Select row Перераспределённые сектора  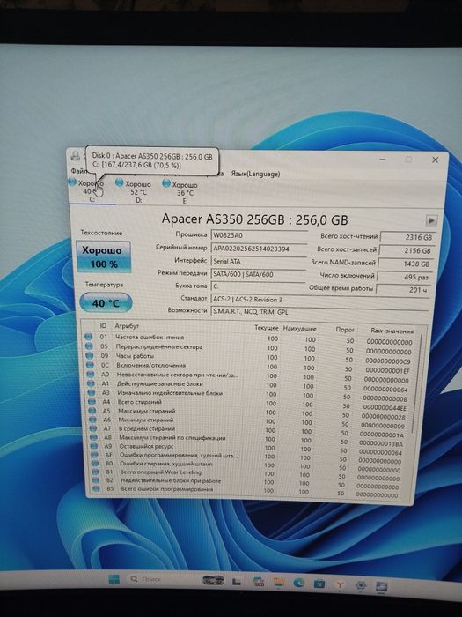pyautogui.click(x=250, y=349)
